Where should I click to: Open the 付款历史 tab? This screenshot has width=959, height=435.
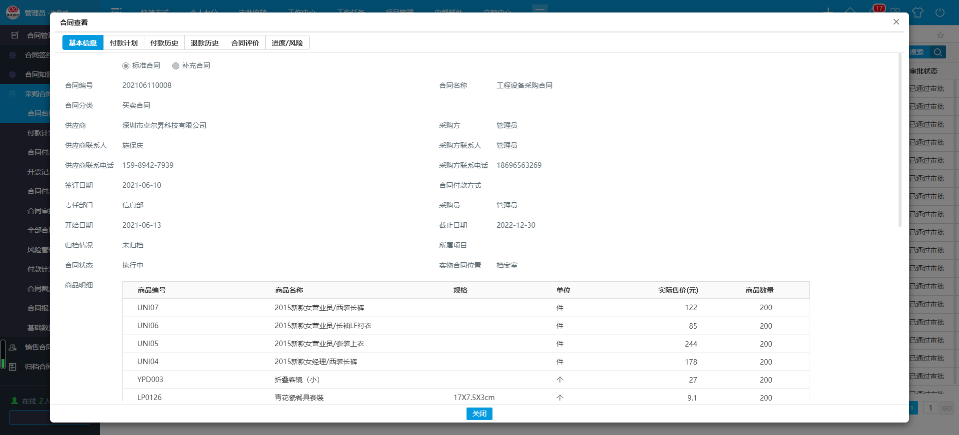tap(164, 43)
